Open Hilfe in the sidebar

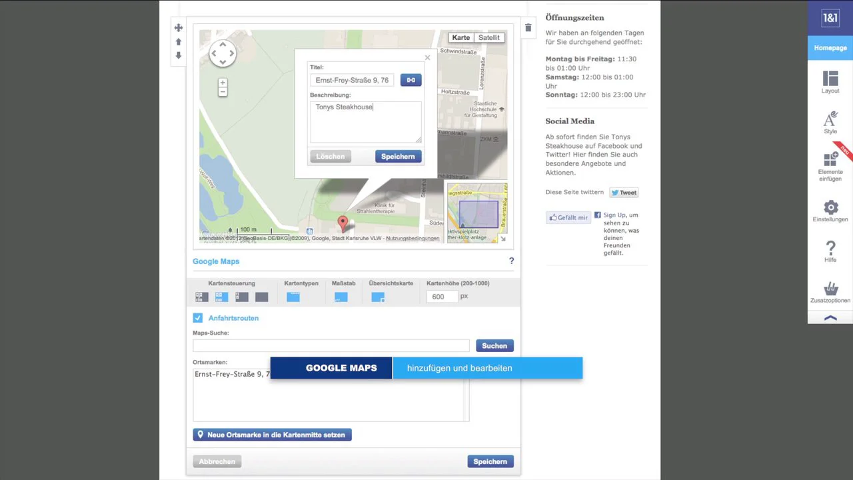(x=830, y=252)
